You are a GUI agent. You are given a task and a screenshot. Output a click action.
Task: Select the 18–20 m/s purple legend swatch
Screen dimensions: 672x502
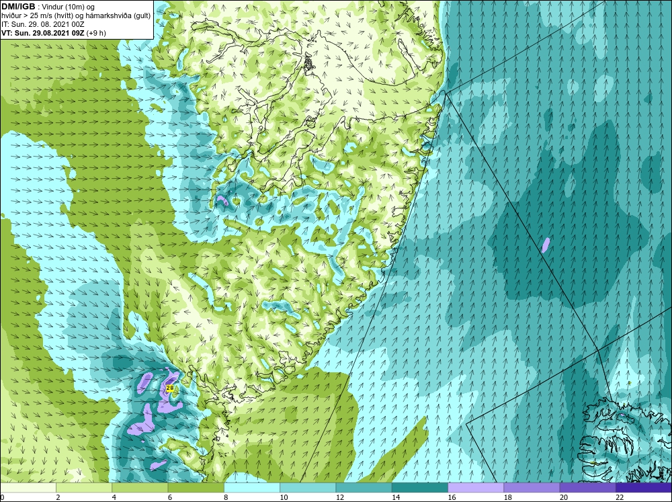pos(532,488)
